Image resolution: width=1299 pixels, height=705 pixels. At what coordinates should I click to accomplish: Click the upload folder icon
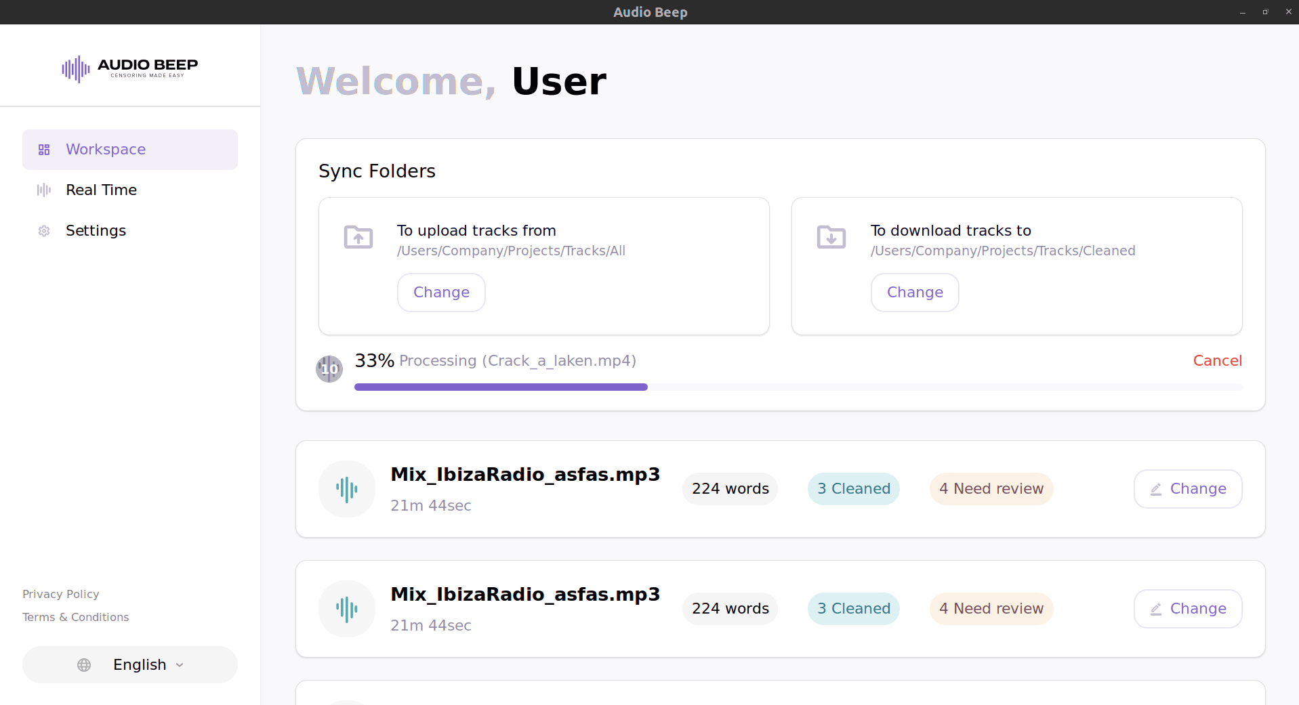[358, 237]
